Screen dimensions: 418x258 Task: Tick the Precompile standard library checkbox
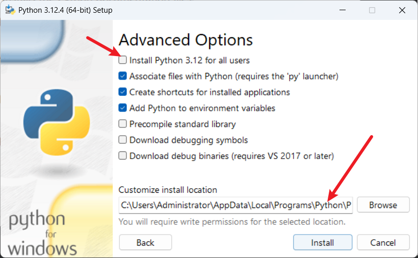[x=123, y=124]
